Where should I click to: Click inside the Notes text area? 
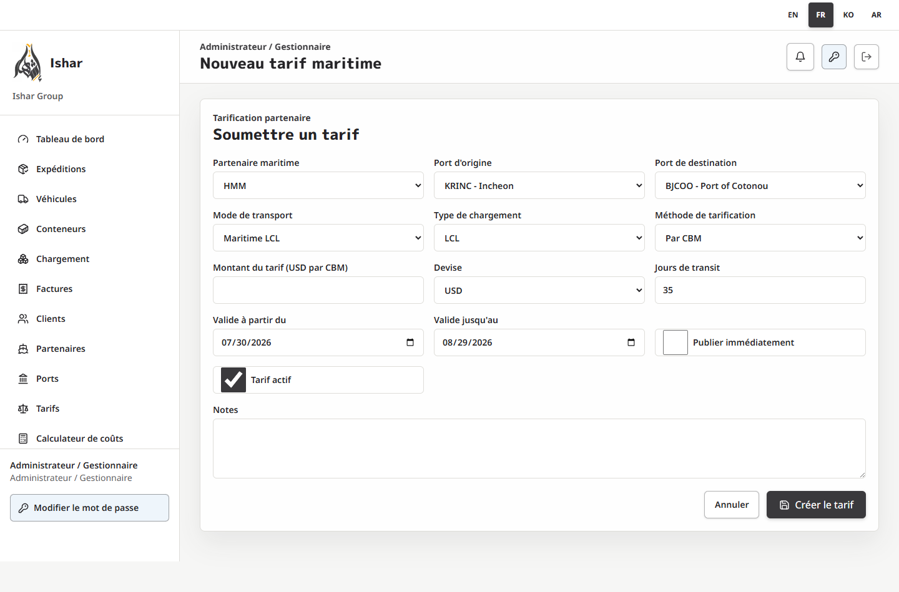539,449
